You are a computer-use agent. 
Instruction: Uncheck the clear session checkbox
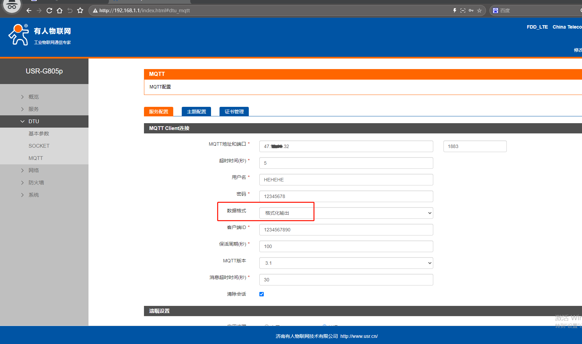[x=261, y=294]
